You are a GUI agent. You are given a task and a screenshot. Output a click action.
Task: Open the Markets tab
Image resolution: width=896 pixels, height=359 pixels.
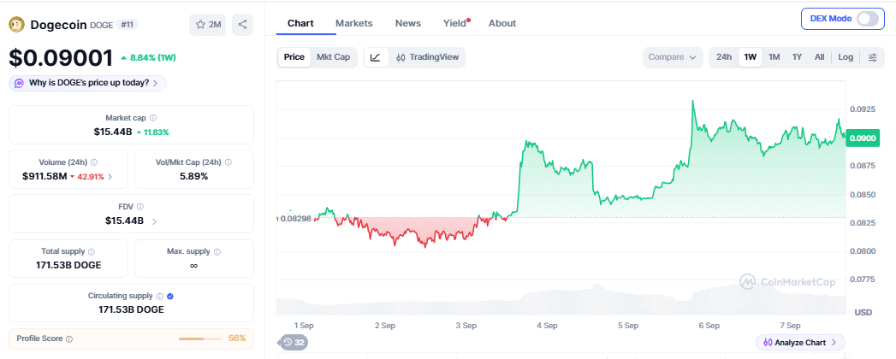[353, 23]
